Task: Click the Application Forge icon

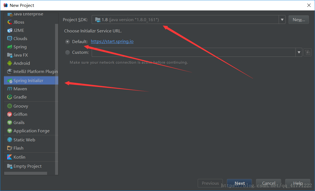Action: coord(10,131)
